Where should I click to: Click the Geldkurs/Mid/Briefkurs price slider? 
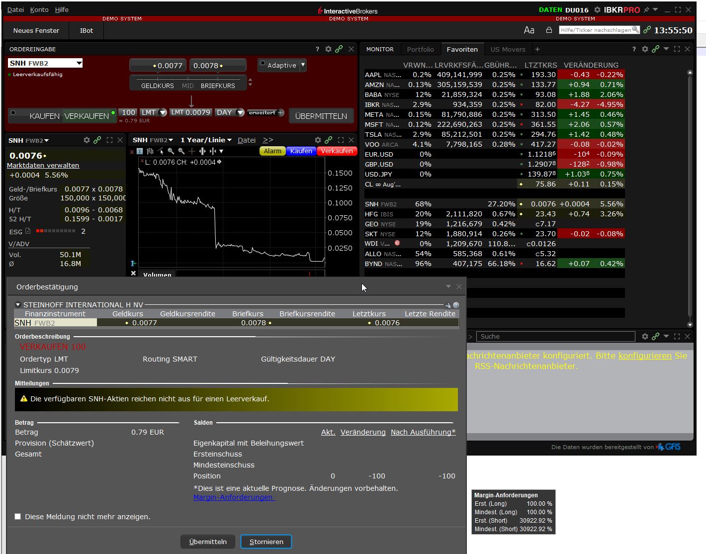point(188,82)
